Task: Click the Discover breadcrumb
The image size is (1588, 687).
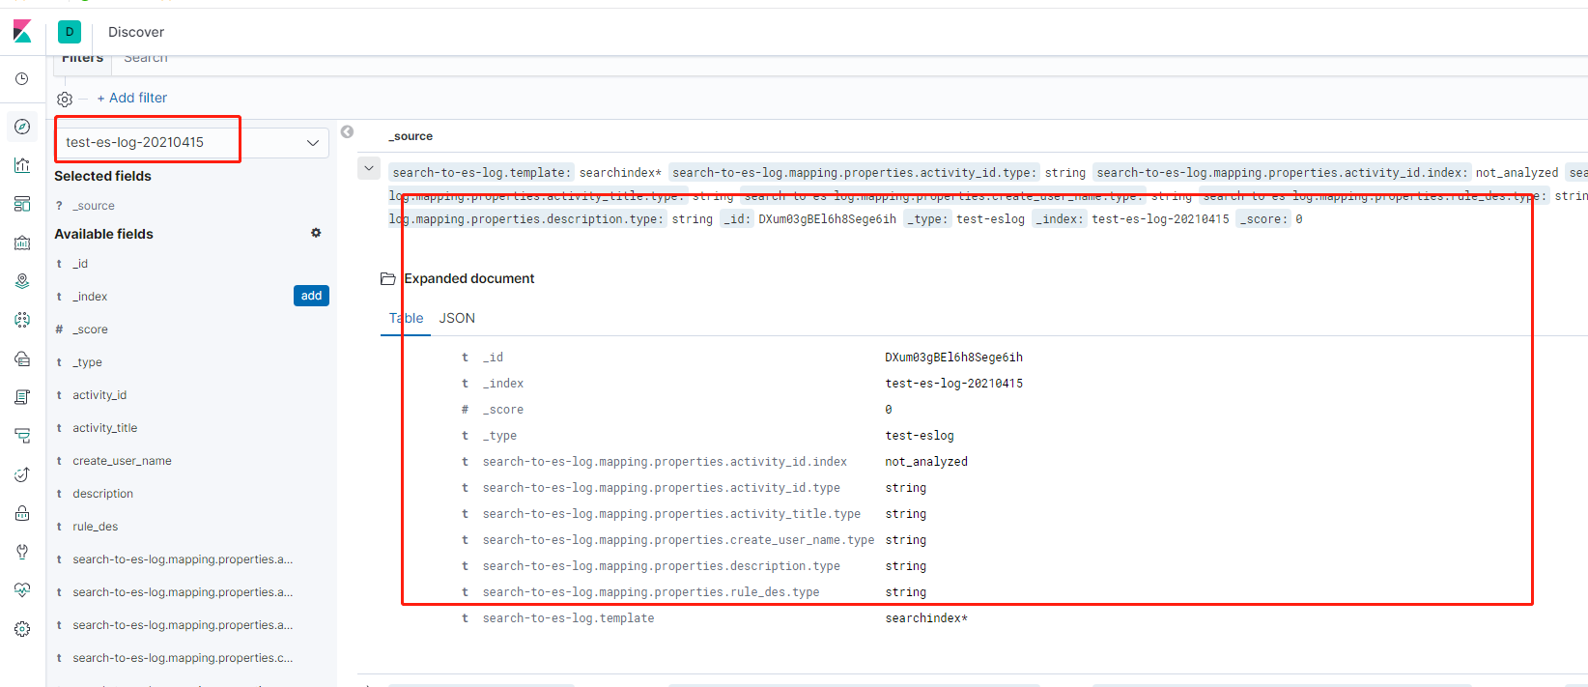Action: pyautogui.click(x=136, y=32)
